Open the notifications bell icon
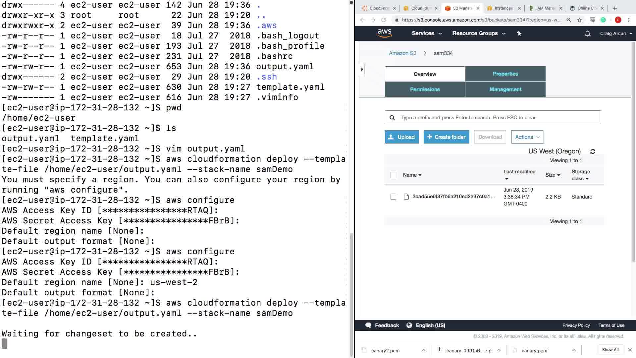636x358 pixels. (587, 33)
